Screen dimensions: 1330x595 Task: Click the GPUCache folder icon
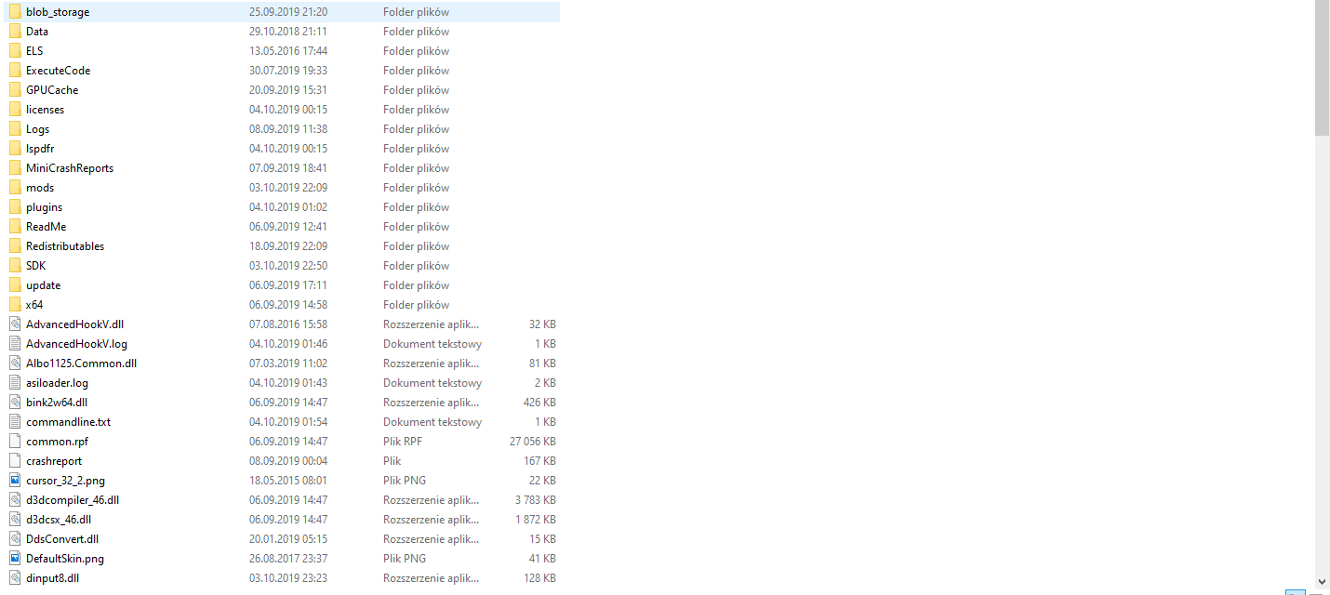pos(15,90)
